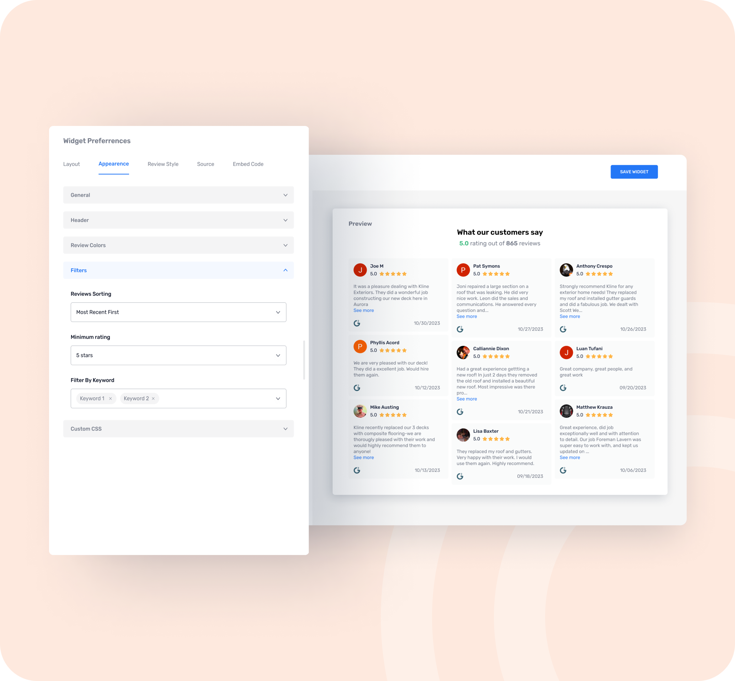Open the Reviews Sorting dropdown
The height and width of the screenshot is (681, 735).
point(178,313)
